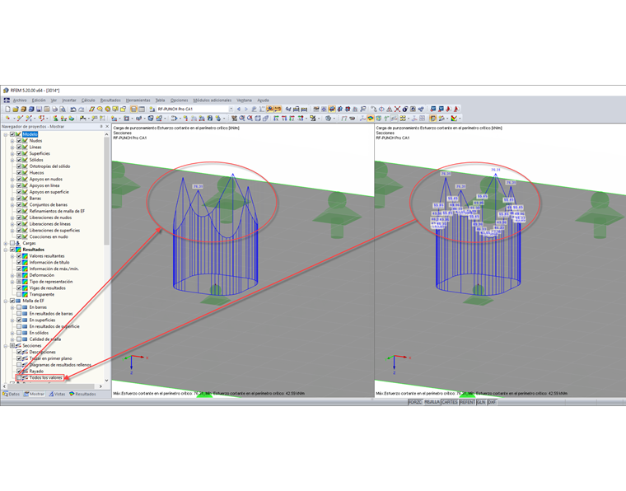Uncheck the Superficies checkbox
This screenshot has width=626, height=491.
click(19, 153)
